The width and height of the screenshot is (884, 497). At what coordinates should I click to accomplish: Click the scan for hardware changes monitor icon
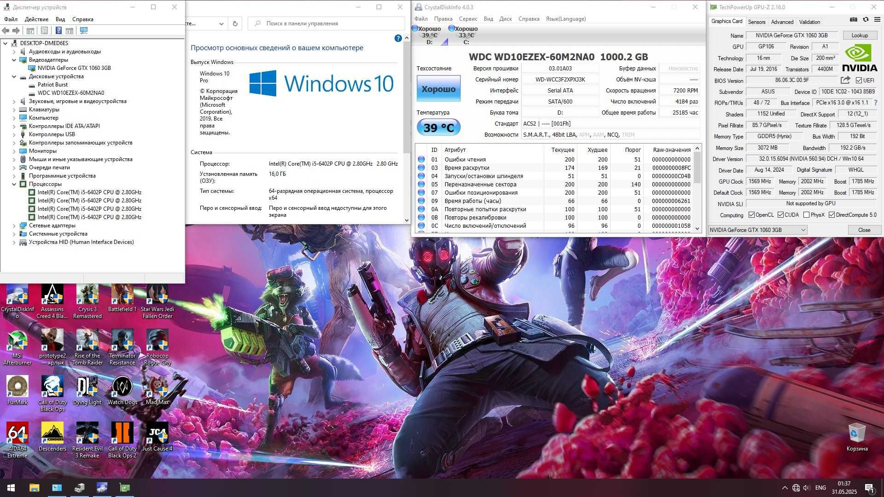(84, 30)
